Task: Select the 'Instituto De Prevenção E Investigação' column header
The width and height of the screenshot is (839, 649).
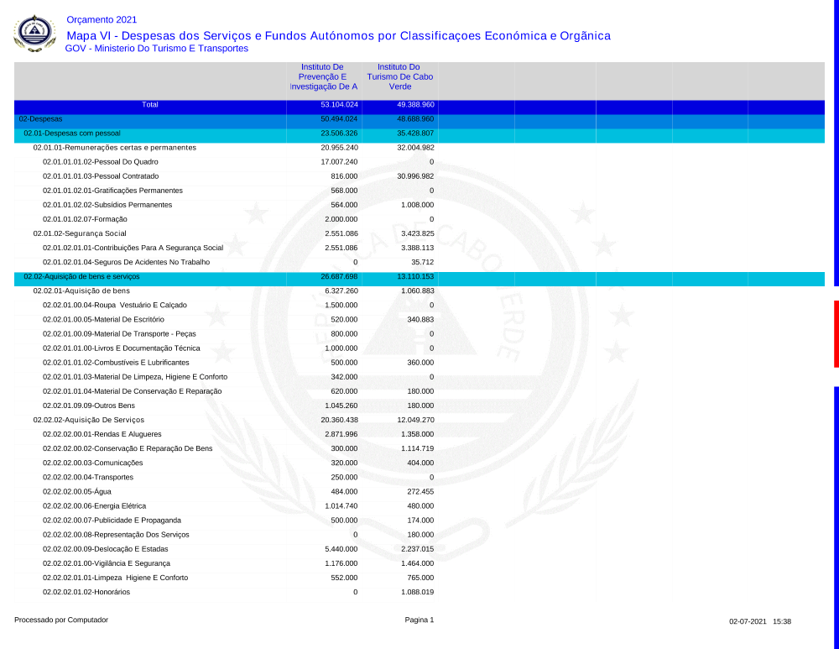Action: [323, 76]
